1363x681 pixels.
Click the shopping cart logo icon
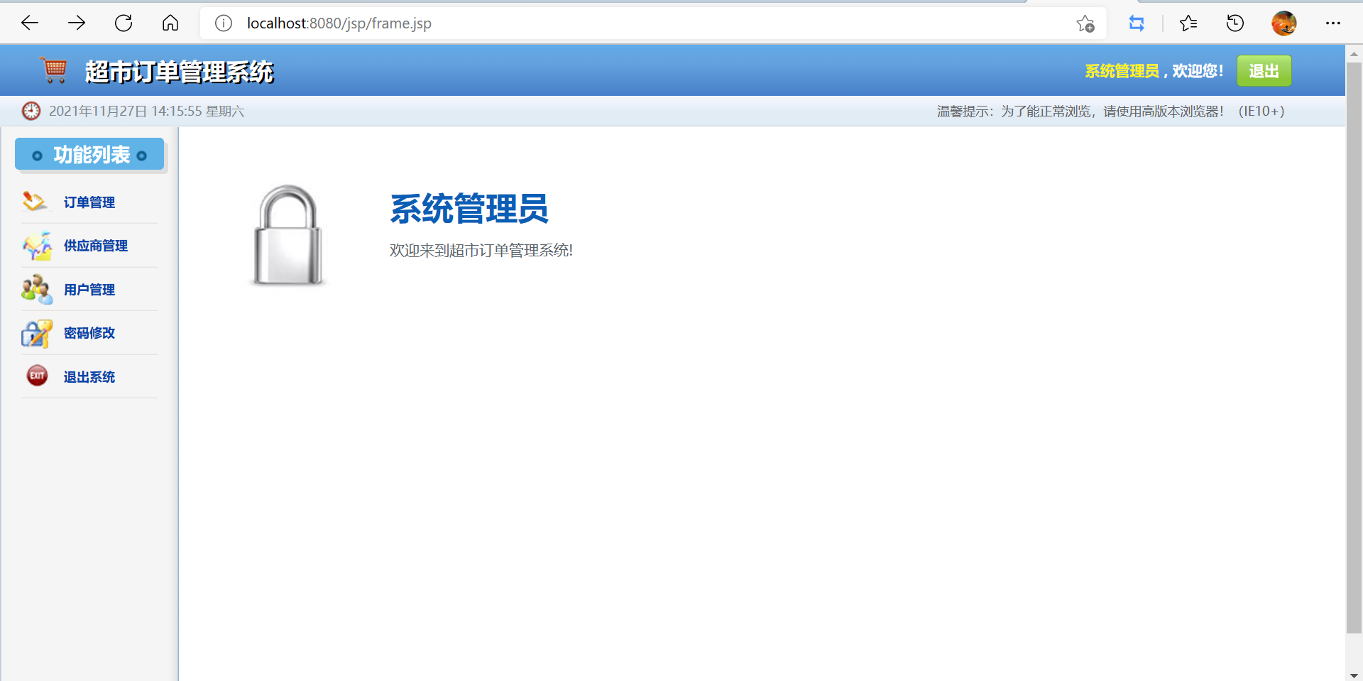tap(54, 70)
